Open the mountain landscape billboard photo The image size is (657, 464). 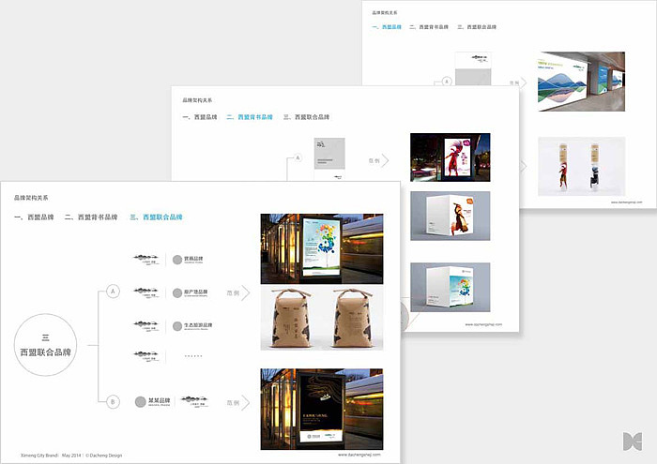pyautogui.click(x=581, y=82)
